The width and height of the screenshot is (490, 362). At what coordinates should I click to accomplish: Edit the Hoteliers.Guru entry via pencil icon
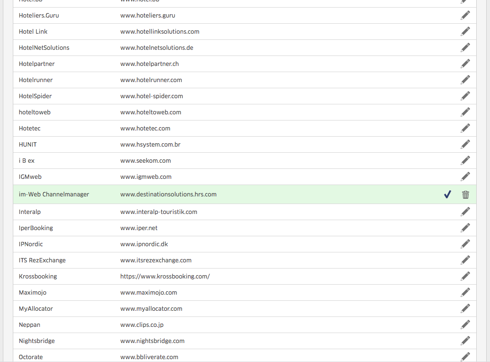(x=465, y=15)
